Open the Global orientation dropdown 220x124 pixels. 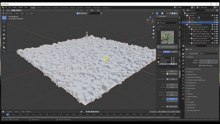tap(81, 10)
